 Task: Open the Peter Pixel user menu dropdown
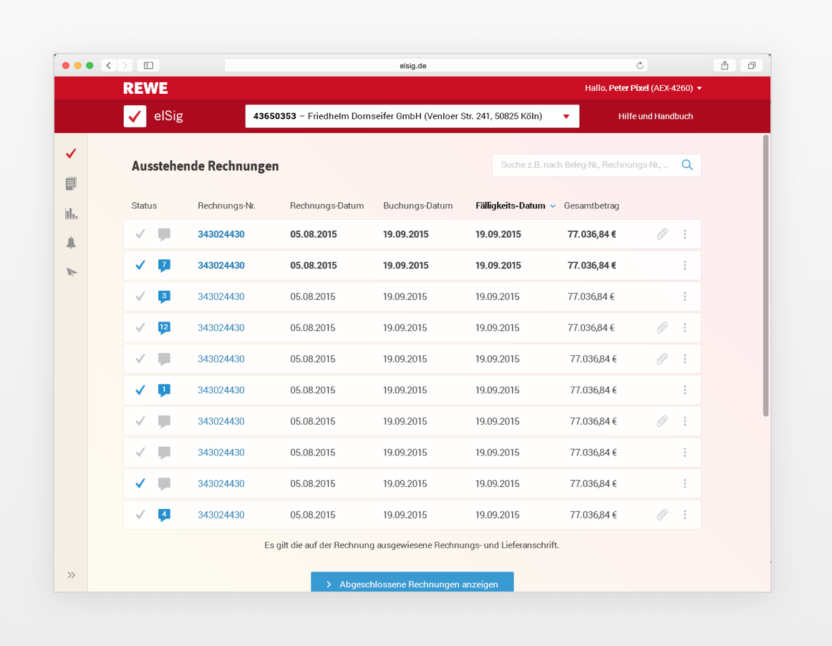(643, 88)
